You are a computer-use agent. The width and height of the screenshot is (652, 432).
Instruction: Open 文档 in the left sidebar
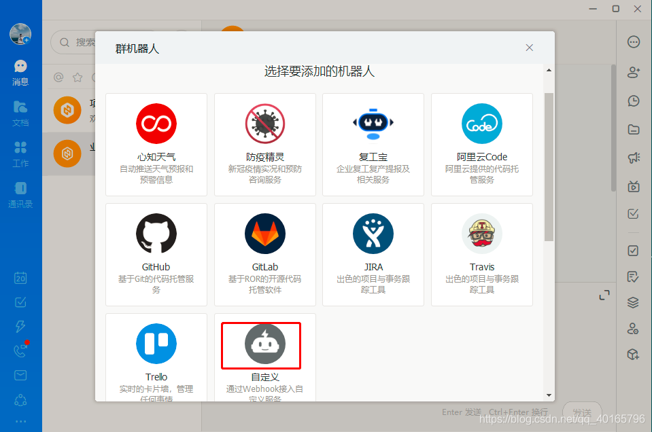pos(20,113)
